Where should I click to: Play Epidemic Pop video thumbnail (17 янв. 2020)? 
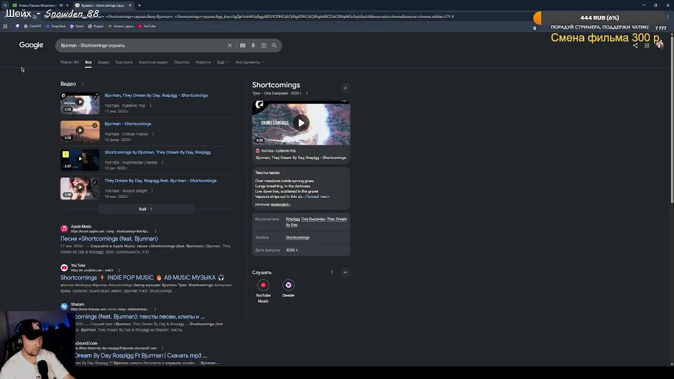coord(80,103)
